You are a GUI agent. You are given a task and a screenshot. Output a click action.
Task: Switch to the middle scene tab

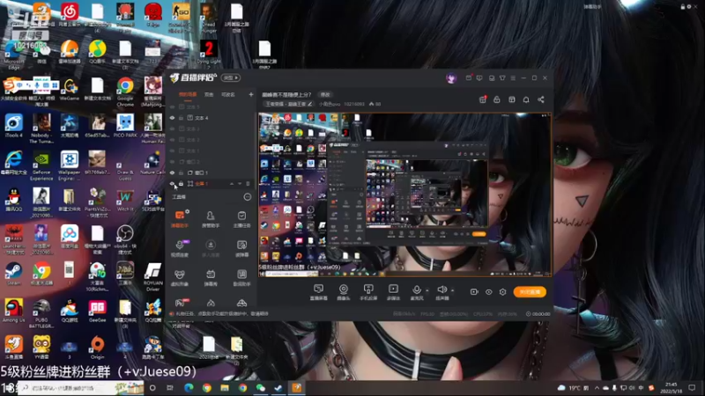[x=209, y=95]
